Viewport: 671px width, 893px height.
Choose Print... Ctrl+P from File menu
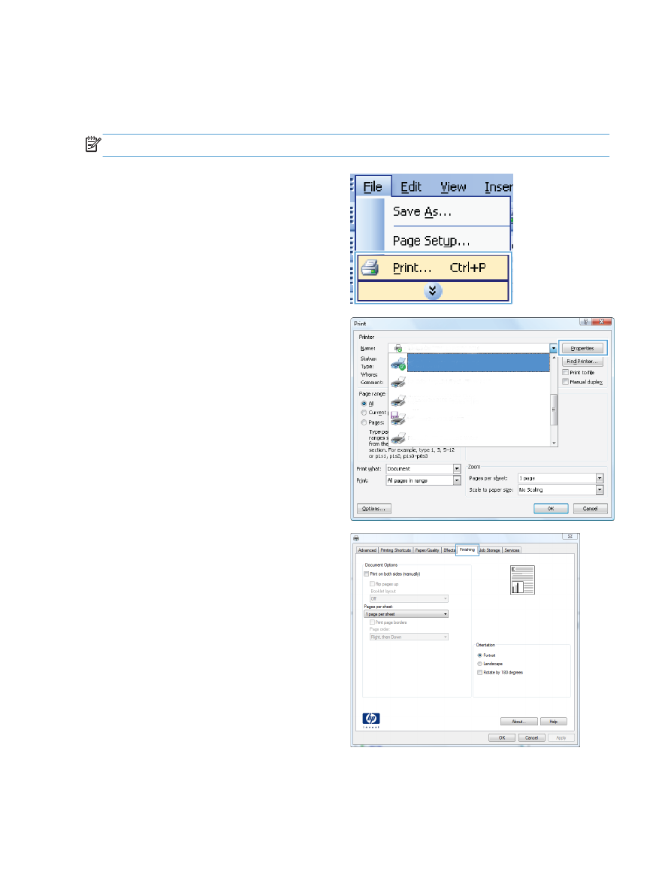click(433, 268)
